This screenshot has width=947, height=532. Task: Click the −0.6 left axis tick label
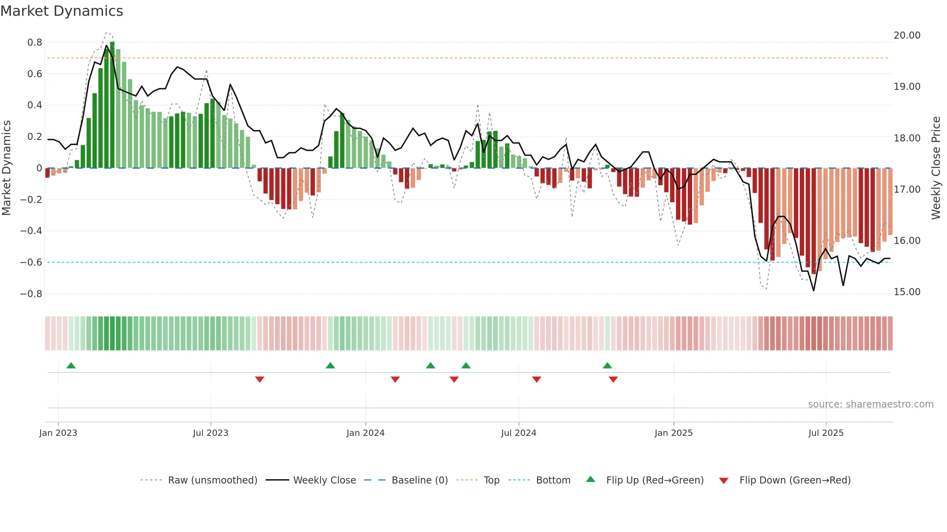(x=31, y=262)
